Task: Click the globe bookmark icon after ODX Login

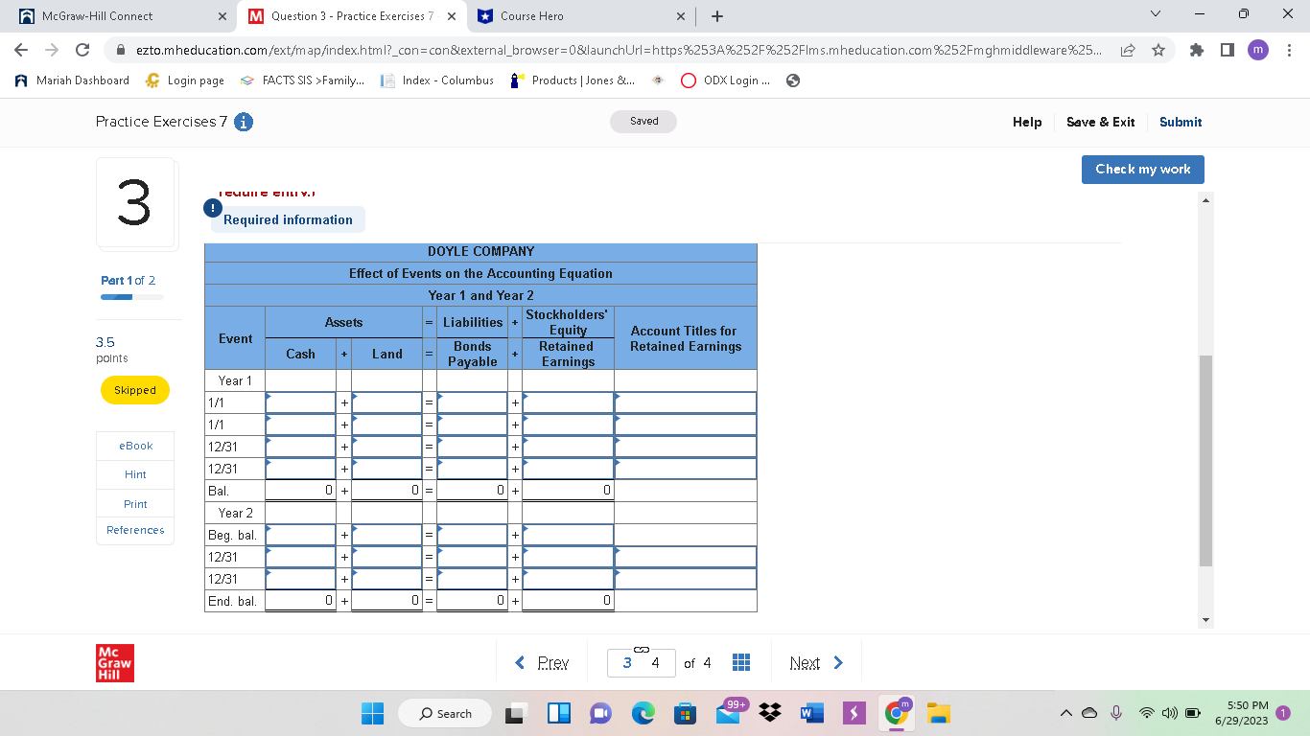Action: pos(792,80)
